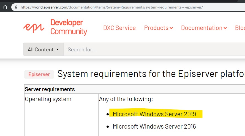
Task: Click the Documentation menu chevron arrow
Action: click(x=225, y=28)
